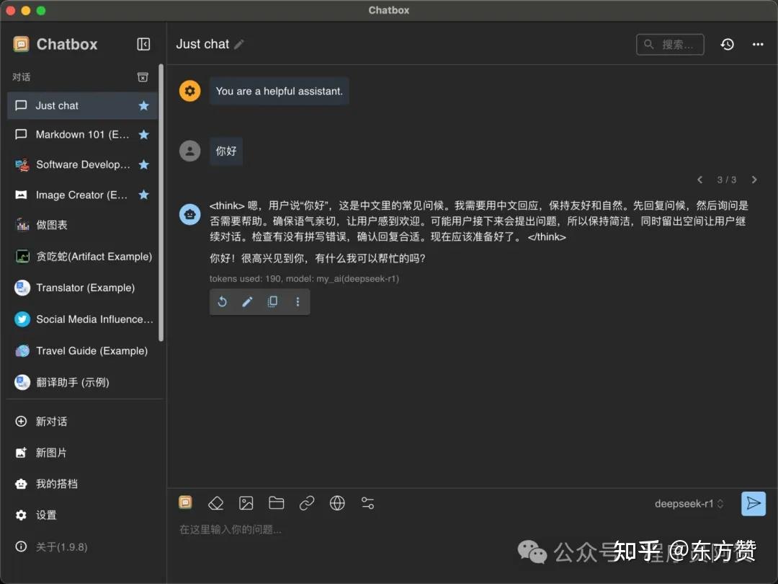
Task: Regenerate the assistant response
Action: tap(223, 301)
